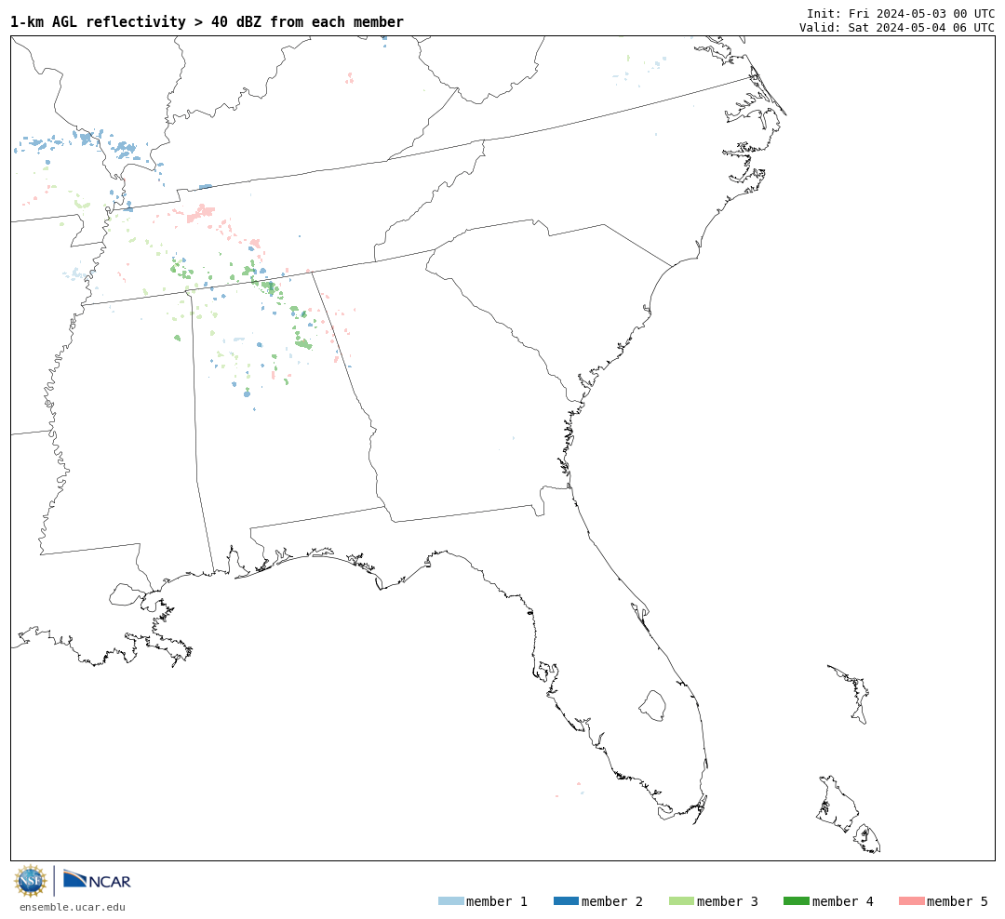Viewport: 1005px width, 919px height.
Task: Click the NSF logo
Action: coord(30,881)
